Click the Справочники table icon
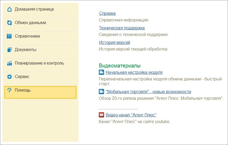This screenshot has height=145, width=228. coord(10,36)
